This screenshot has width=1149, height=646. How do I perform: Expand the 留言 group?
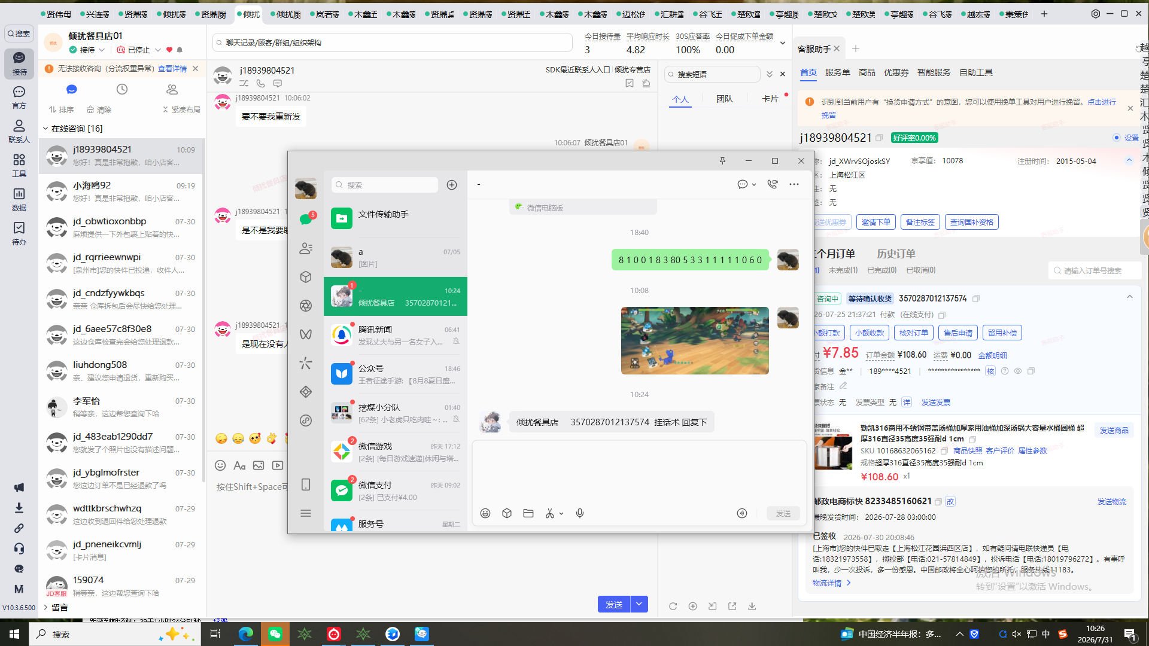[x=45, y=608]
